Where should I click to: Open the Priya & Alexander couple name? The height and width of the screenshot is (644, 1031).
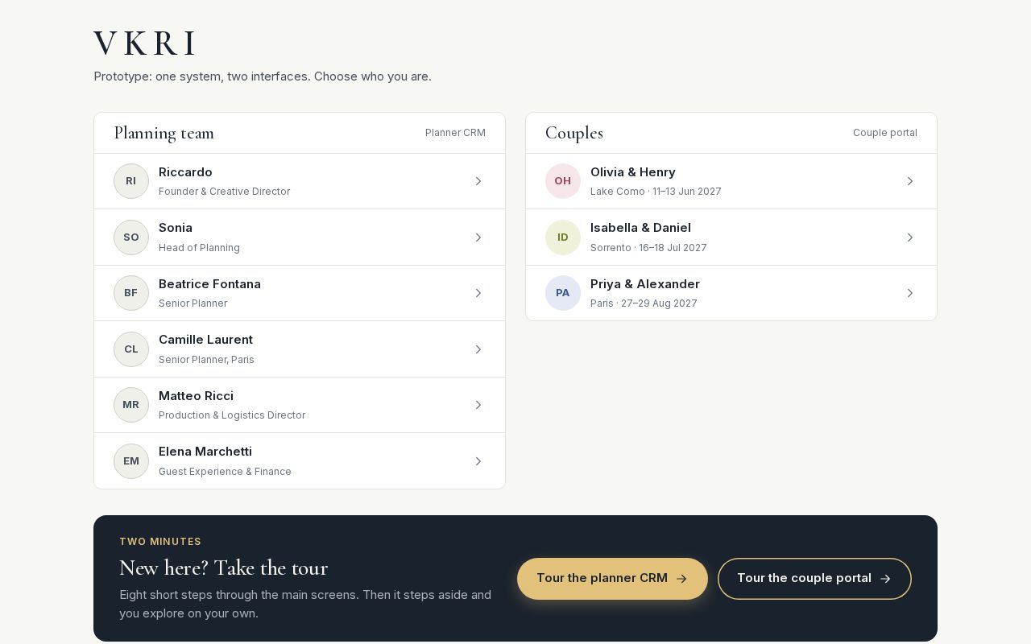pyautogui.click(x=645, y=284)
